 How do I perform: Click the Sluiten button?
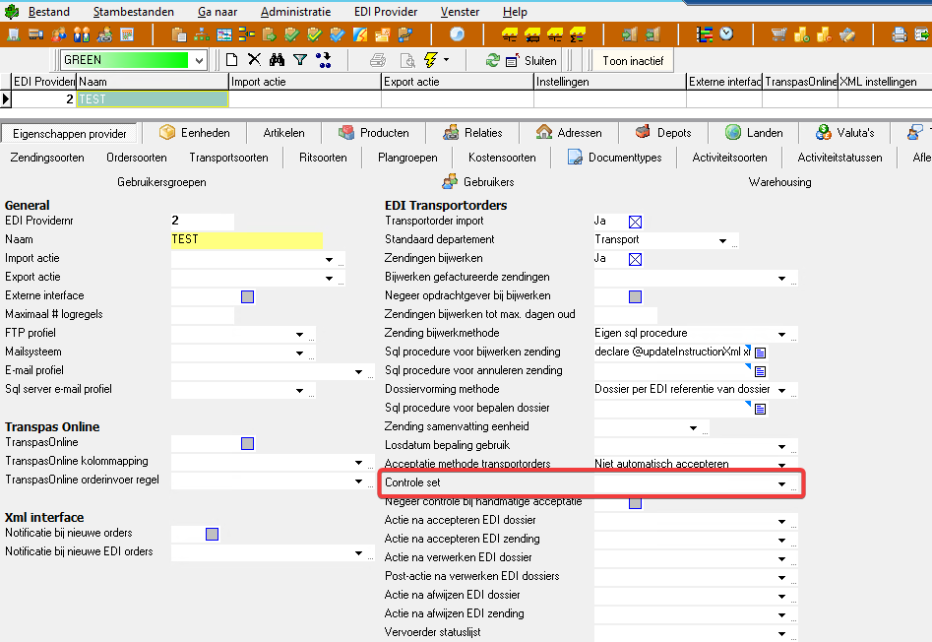coord(532,60)
